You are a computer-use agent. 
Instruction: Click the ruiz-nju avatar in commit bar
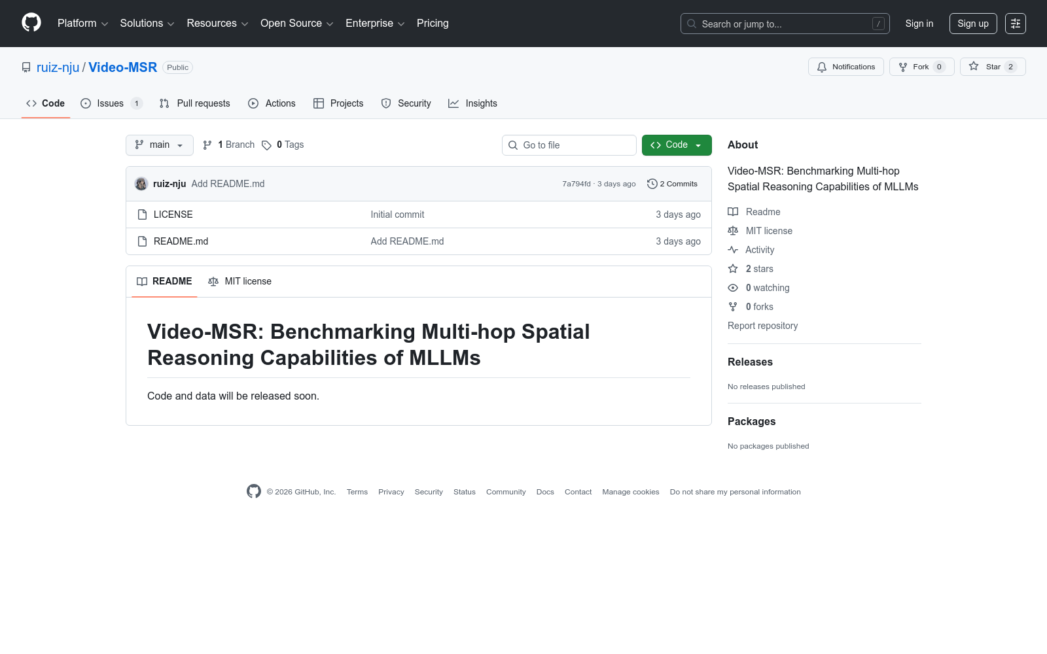[141, 184]
